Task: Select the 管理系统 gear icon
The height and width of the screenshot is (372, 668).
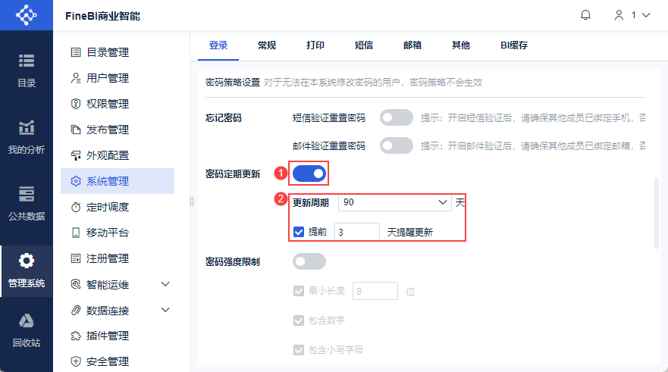Action: point(27,262)
